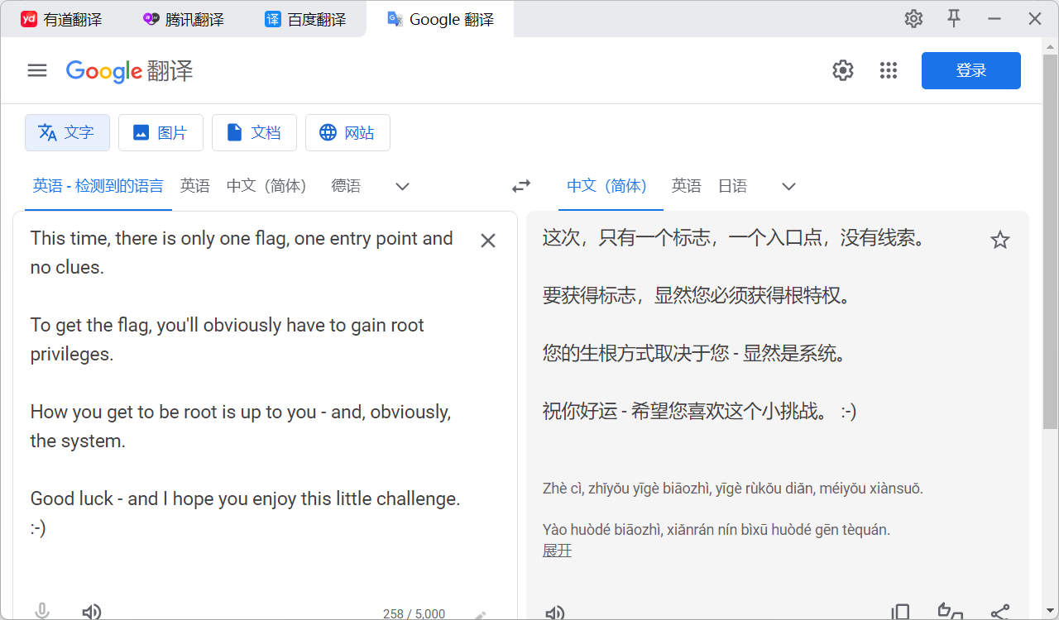Open the Google Translate hamburger menu
The height and width of the screenshot is (620, 1059).
(37, 71)
